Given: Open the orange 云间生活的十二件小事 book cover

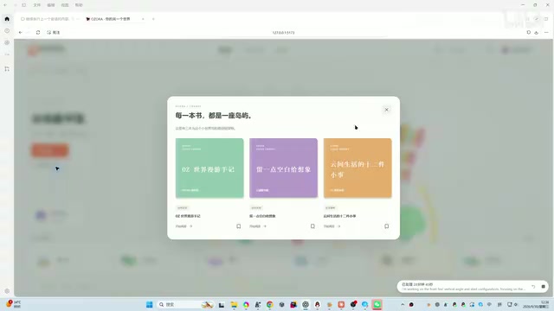Looking at the screenshot, I should [x=358, y=168].
